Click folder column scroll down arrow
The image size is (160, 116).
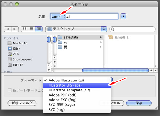tap(55, 62)
